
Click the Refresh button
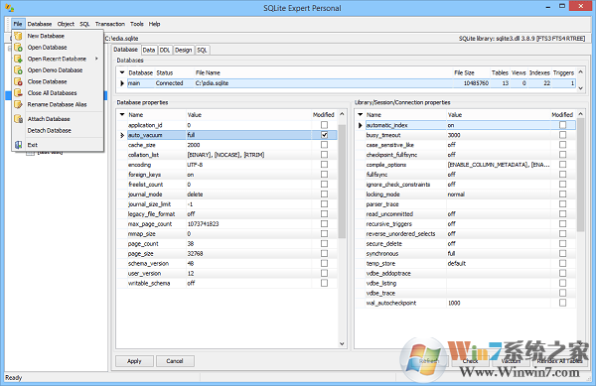pyautogui.click(x=429, y=361)
